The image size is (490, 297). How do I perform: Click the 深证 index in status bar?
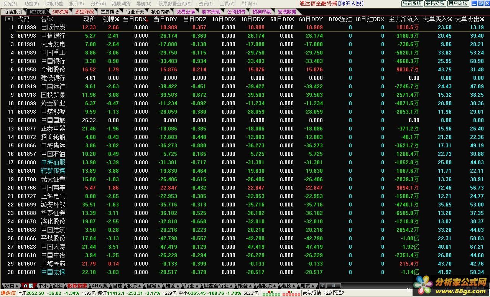click(x=137, y=293)
